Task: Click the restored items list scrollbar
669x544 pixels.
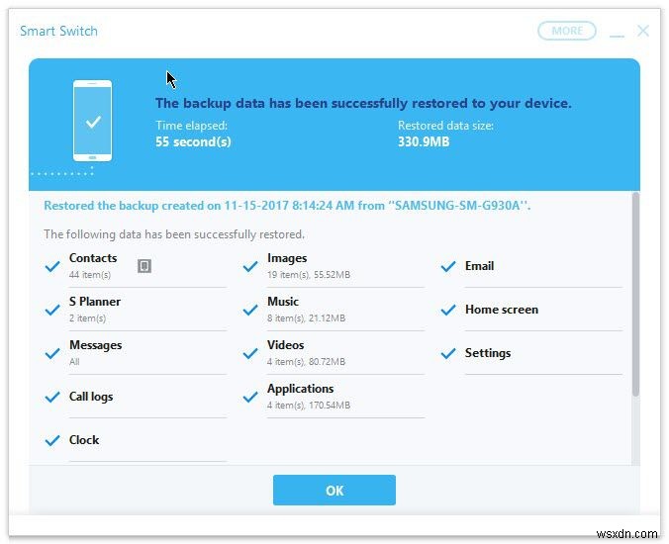Action: [x=634, y=297]
